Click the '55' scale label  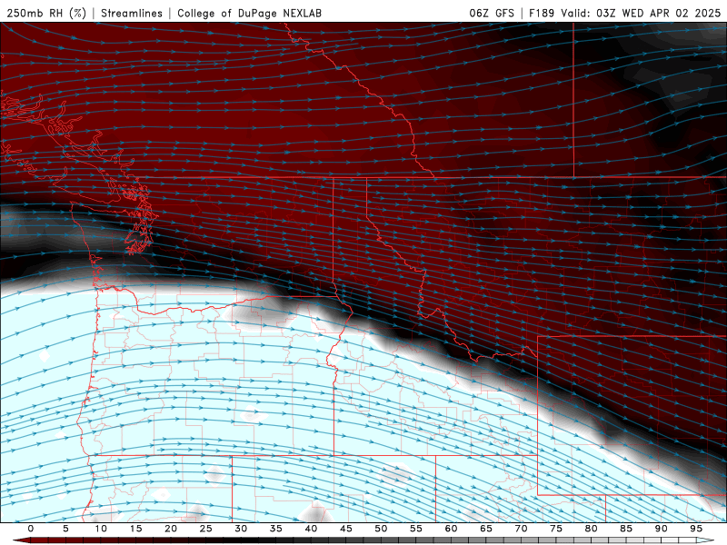click(416, 529)
